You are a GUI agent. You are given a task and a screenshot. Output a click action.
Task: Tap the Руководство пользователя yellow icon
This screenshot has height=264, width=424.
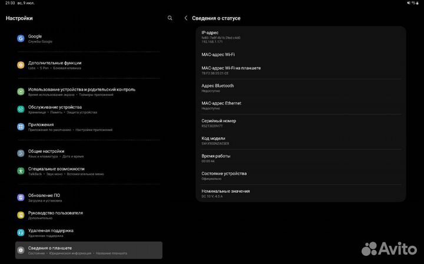[x=21, y=215]
